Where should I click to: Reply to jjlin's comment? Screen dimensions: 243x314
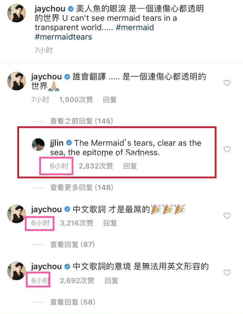click(130, 166)
